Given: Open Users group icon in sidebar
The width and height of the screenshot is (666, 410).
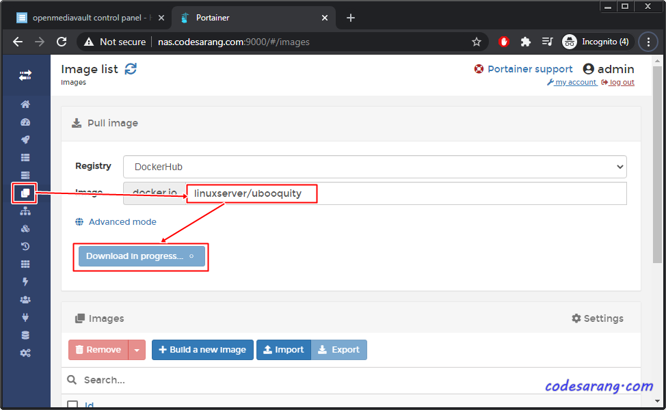Looking at the screenshot, I should pyautogui.click(x=25, y=300).
